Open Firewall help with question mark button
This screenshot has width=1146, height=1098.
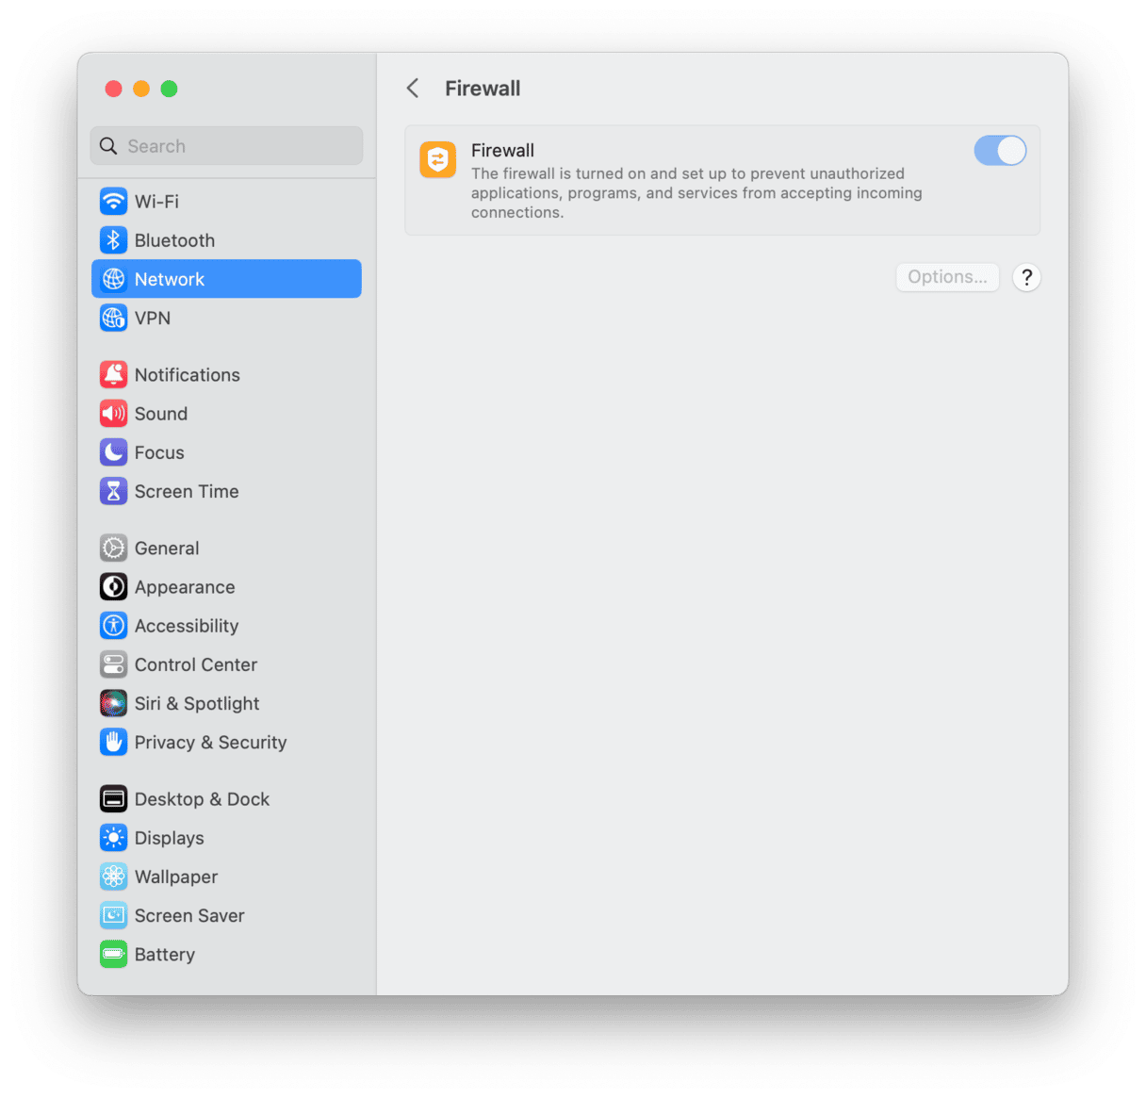[x=1026, y=277]
